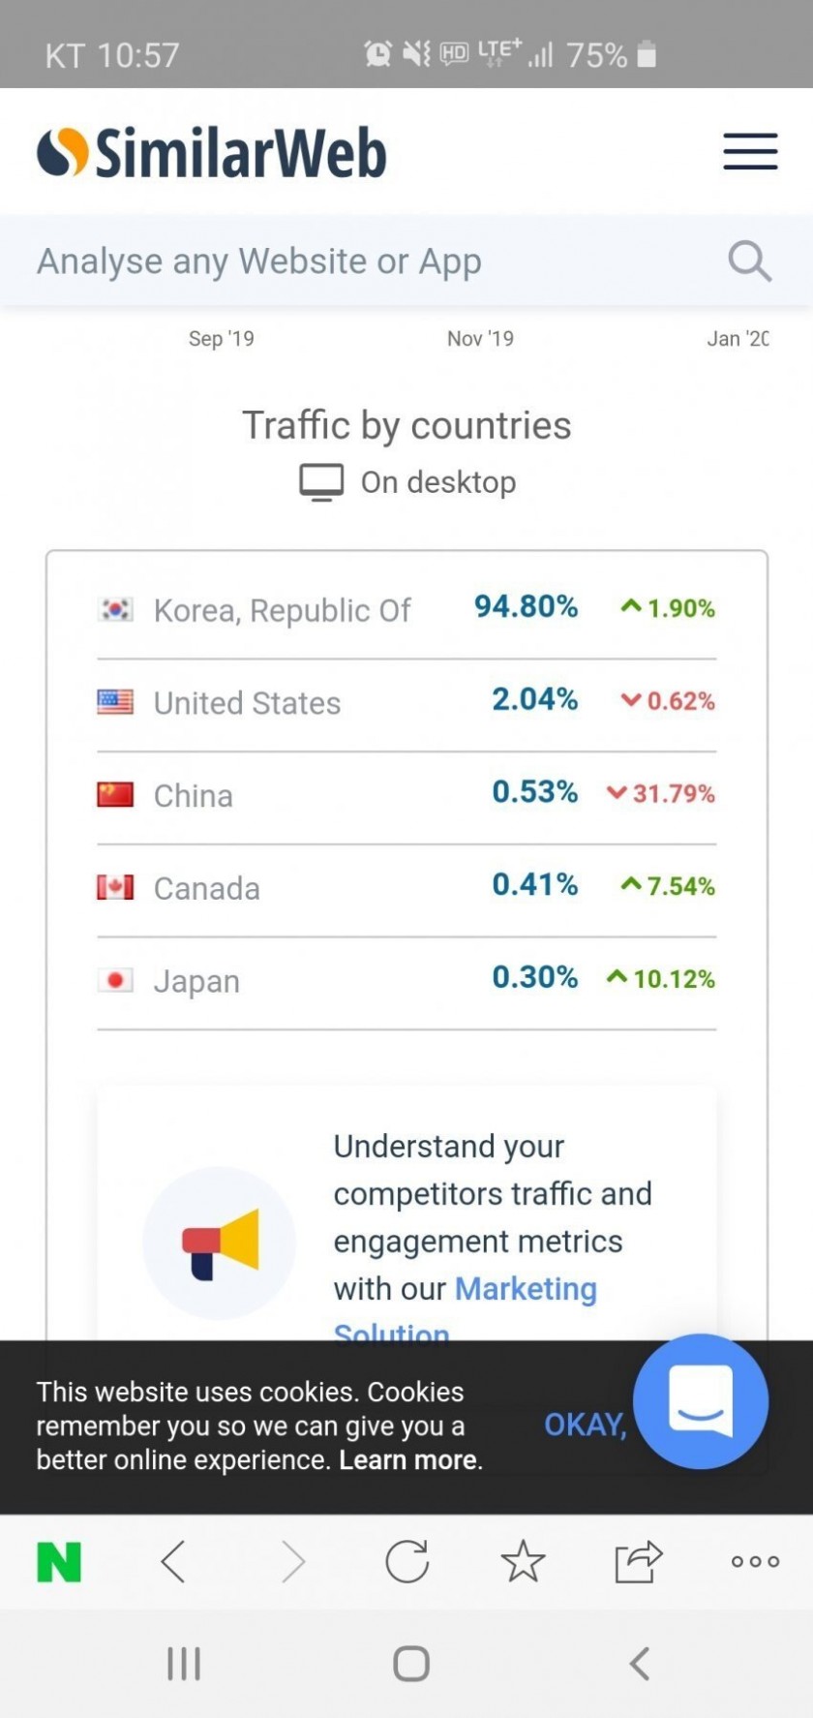Image resolution: width=813 pixels, height=1718 pixels.
Task: Open the Marketing Solution link
Action: [x=525, y=1290]
